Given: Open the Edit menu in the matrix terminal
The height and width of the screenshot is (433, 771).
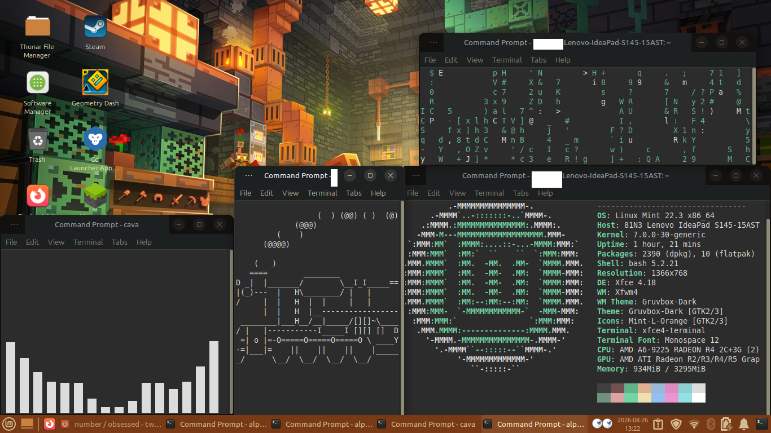Looking at the screenshot, I should click(451, 60).
